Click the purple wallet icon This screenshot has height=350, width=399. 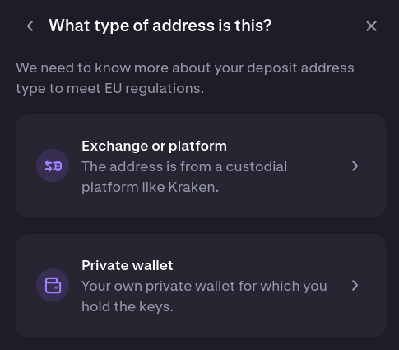(x=53, y=285)
